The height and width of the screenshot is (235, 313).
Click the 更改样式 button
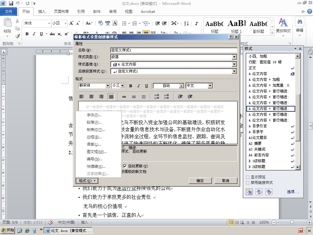coord(283,27)
